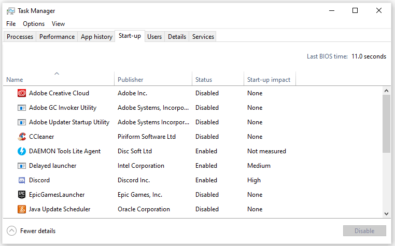This screenshot has width=395, height=246.
Task: Select the Delayed launcher icon
Action: click(22, 166)
